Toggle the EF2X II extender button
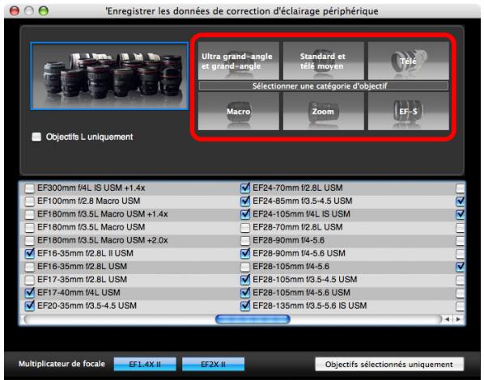 point(213,365)
